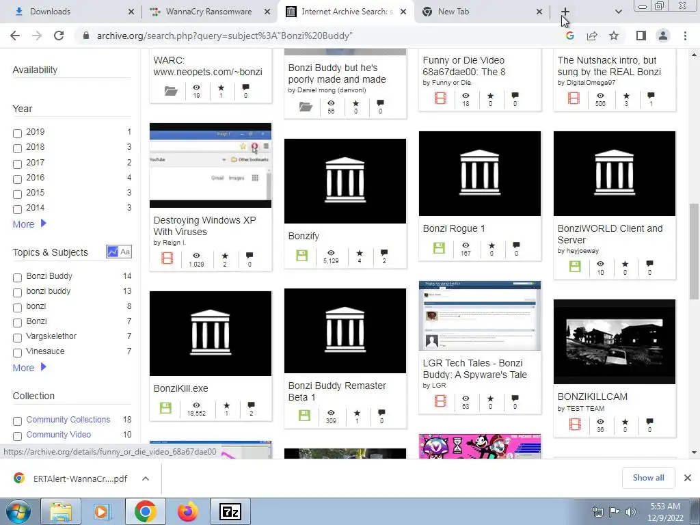The height and width of the screenshot is (525, 700).
Task: Tick the capitalized Bonzi Buddy topic checkbox
Action: [17, 278]
